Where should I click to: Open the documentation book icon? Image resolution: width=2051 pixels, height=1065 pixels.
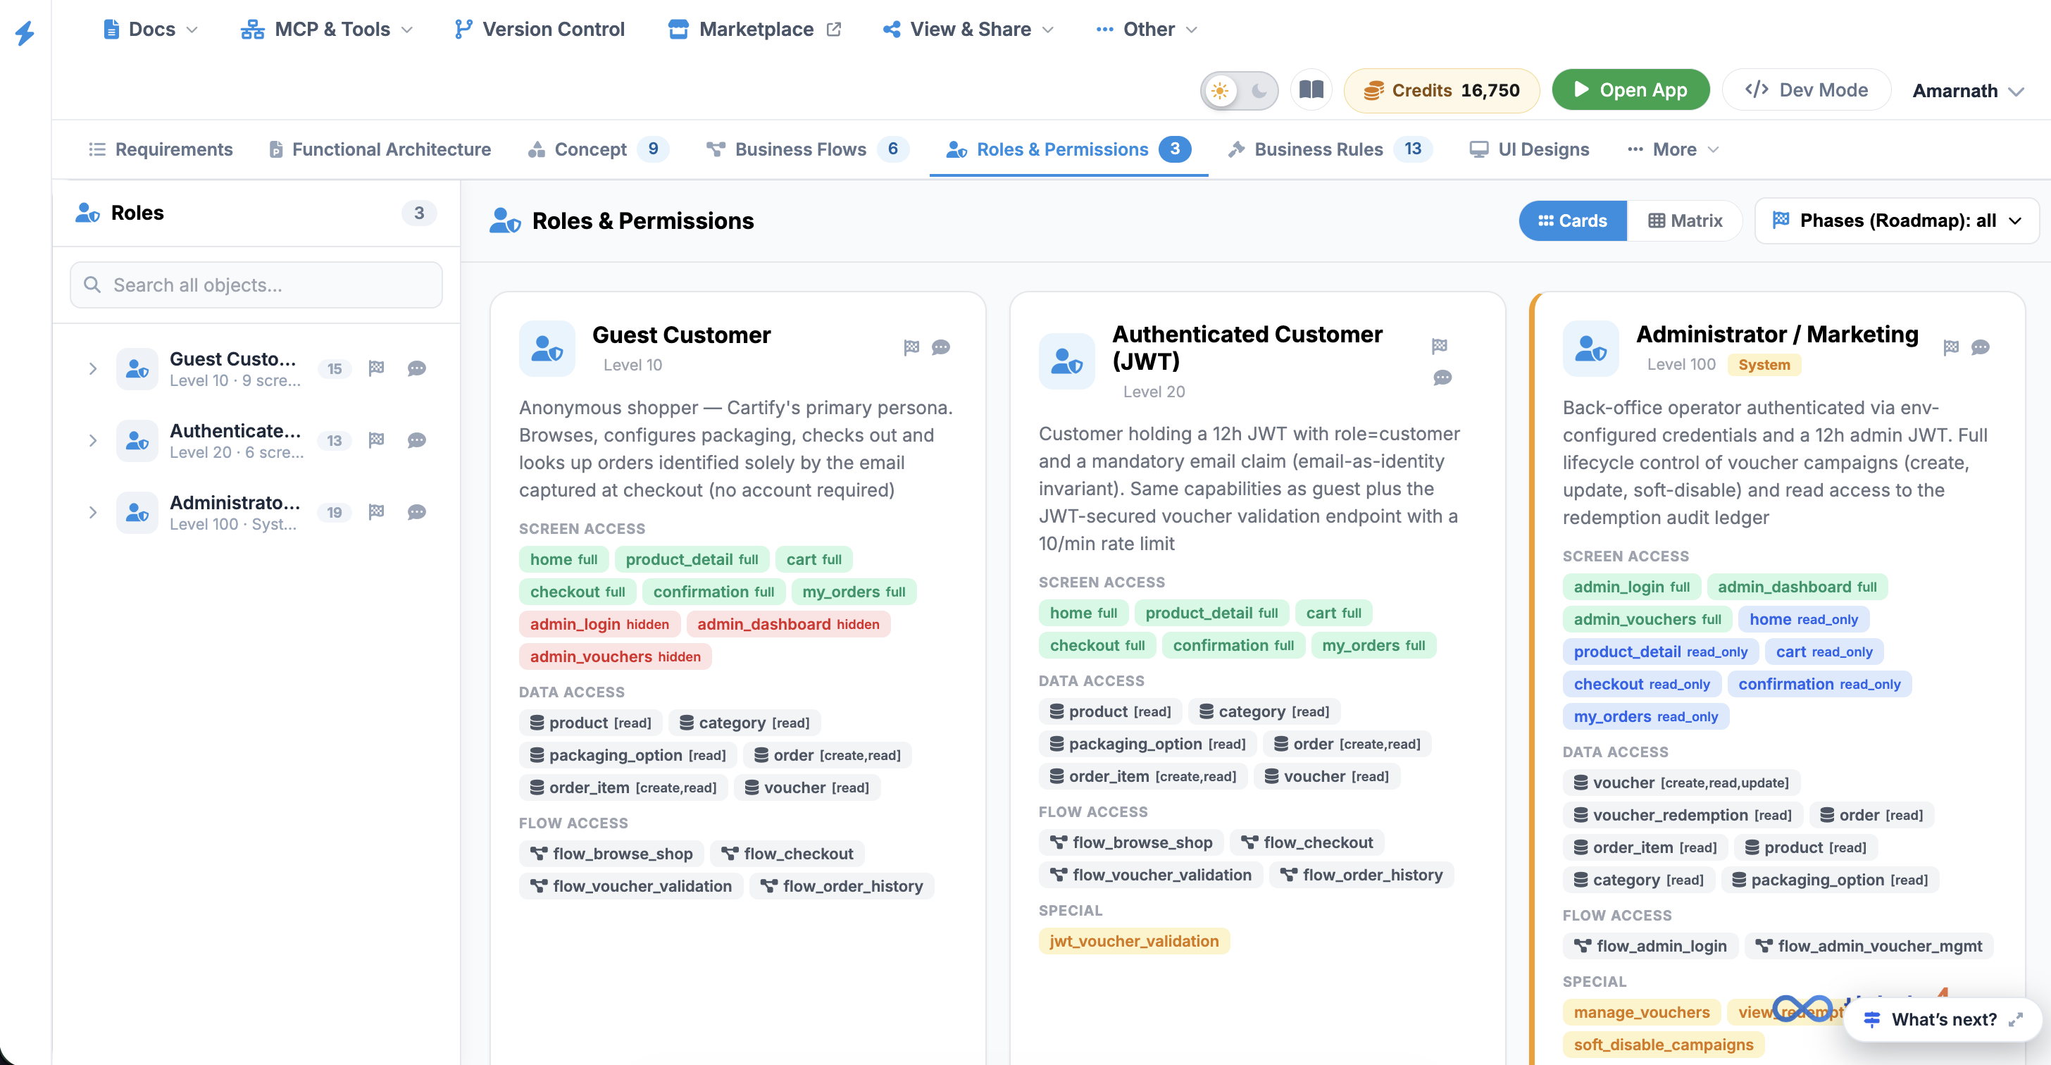[x=1311, y=90]
